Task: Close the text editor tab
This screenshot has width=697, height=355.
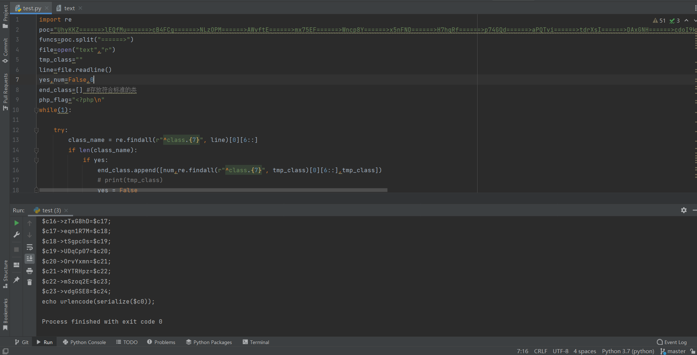Action: point(80,8)
